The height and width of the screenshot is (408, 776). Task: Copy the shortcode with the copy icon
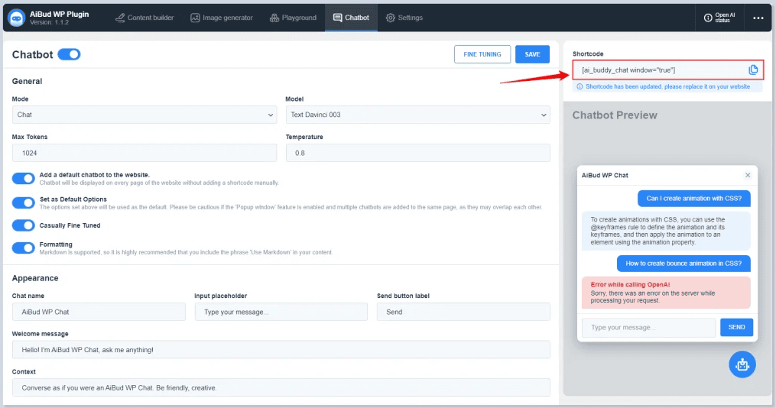[x=753, y=70]
